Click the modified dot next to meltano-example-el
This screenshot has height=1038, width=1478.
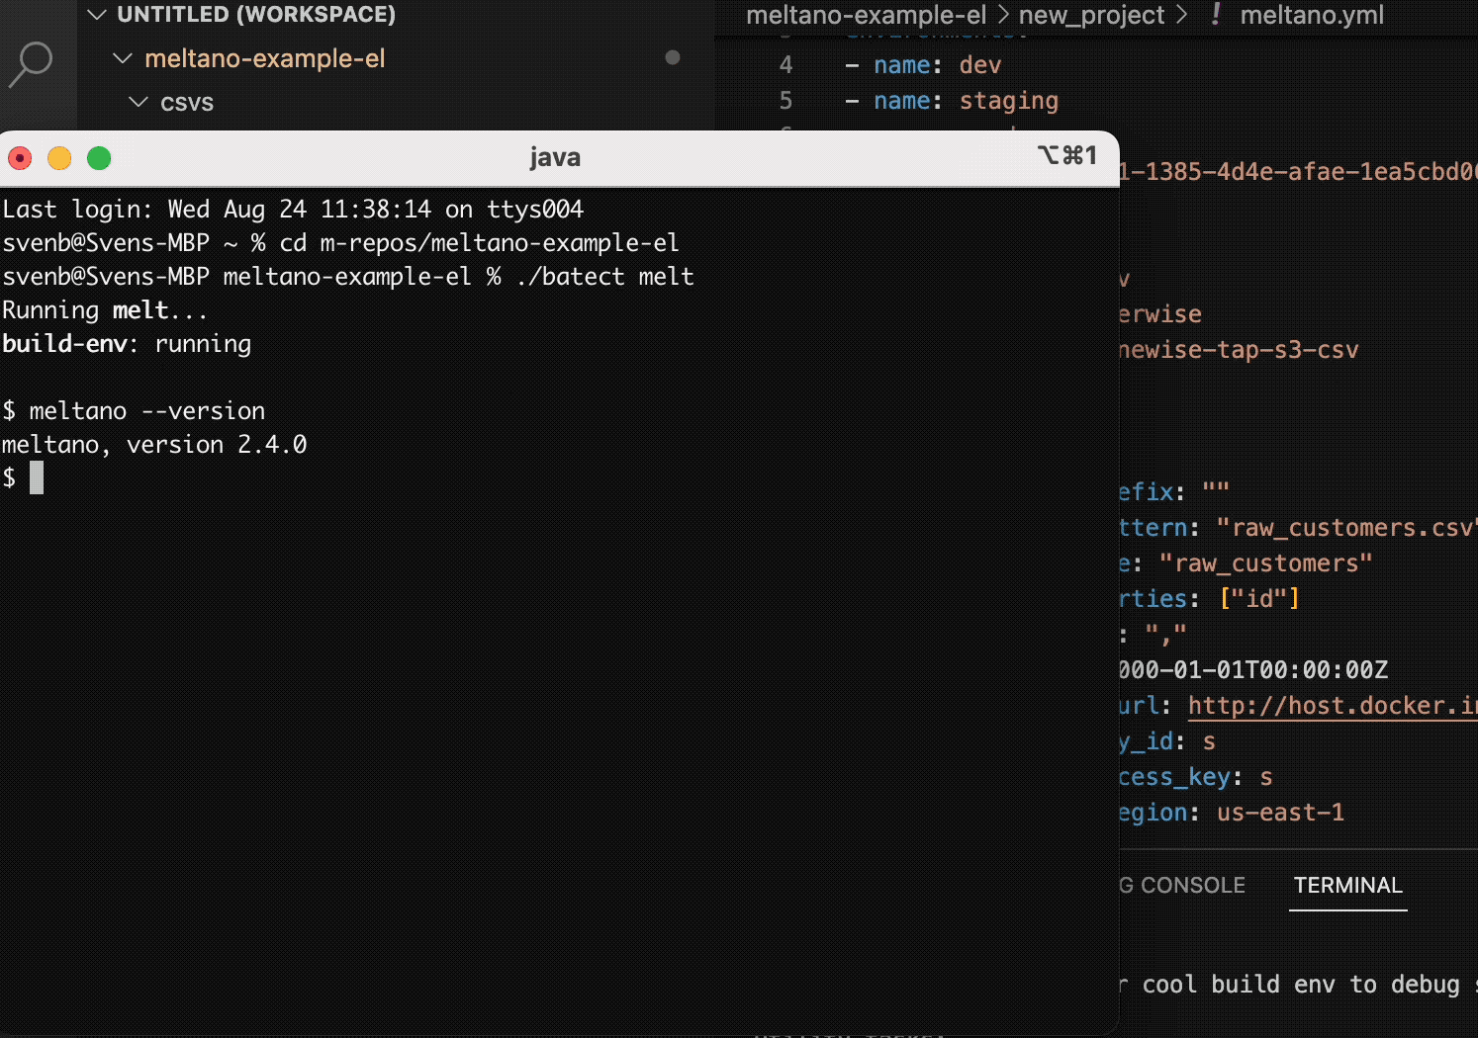[673, 57]
